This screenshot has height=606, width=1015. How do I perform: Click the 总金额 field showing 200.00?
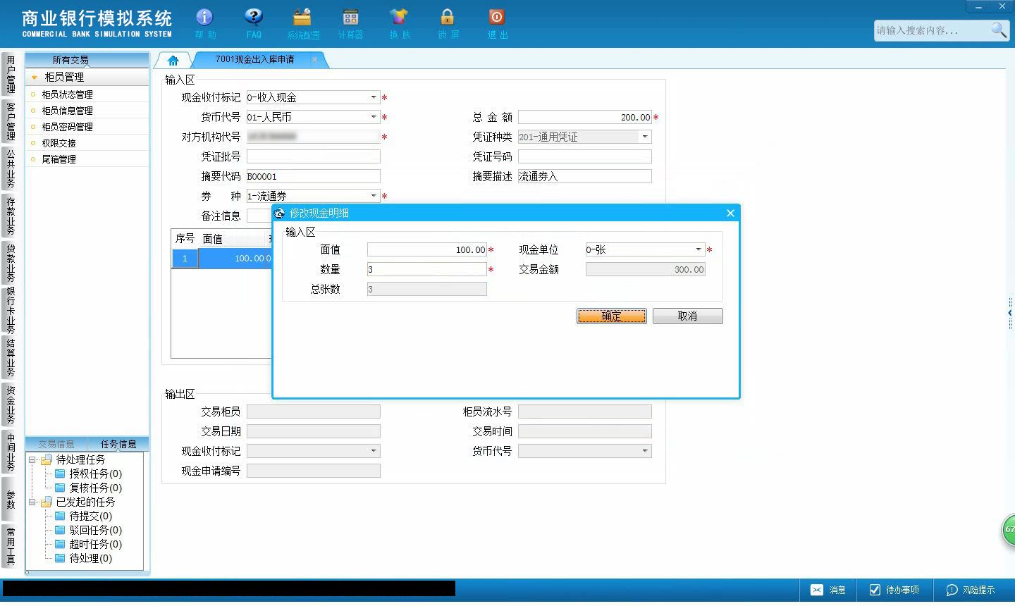point(585,117)
